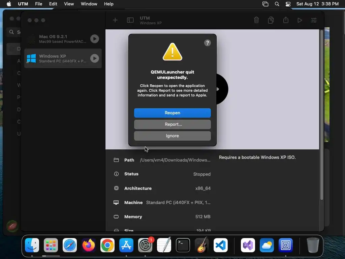
Task: Open VM settings sliders icon
Action: tap(314, 20)
